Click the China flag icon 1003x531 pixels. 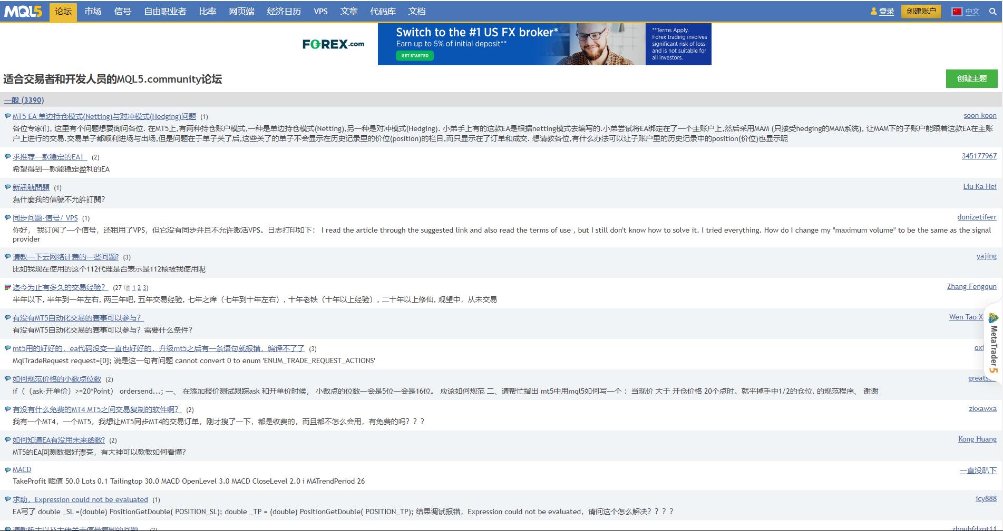957,12
